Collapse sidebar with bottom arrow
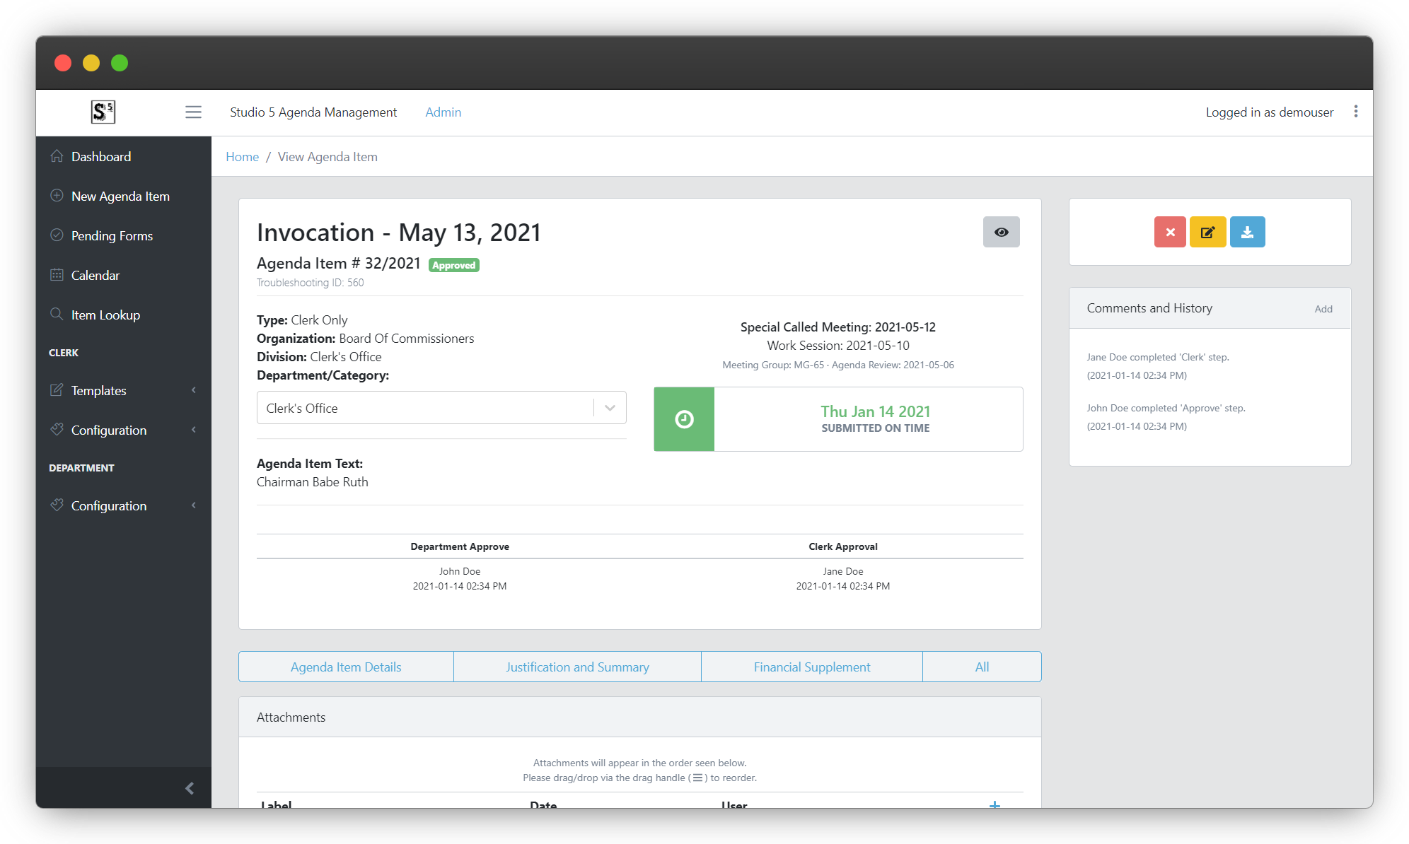Screen dimensions: 1409x844 [189, 787]
